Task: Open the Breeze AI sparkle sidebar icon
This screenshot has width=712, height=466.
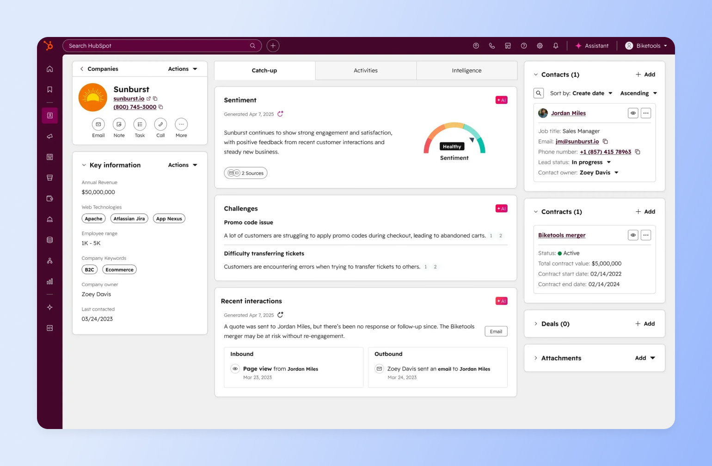Action: click(49, 307)
